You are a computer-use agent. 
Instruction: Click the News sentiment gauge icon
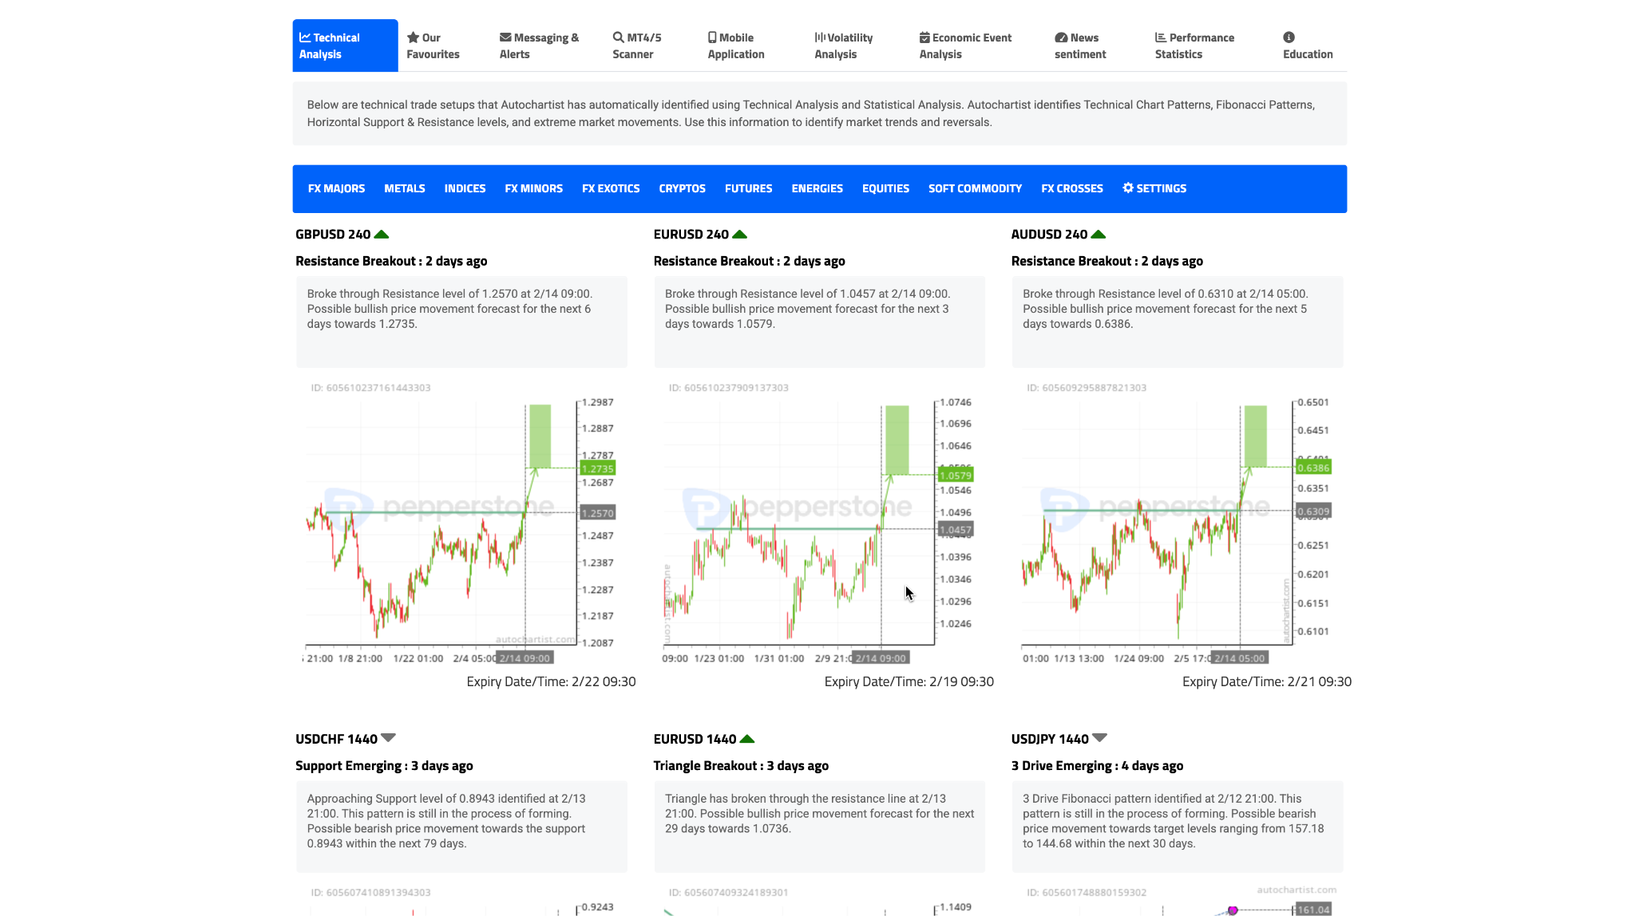[x=1061, y=38]
